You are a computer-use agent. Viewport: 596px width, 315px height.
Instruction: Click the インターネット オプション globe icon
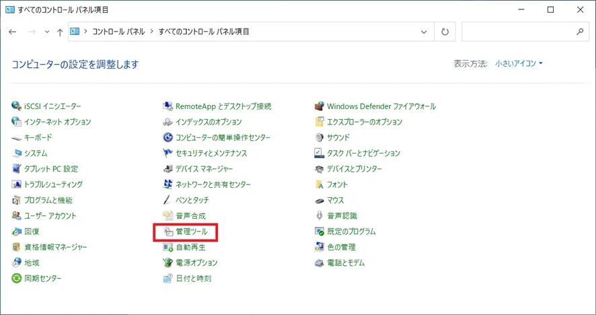16,122
